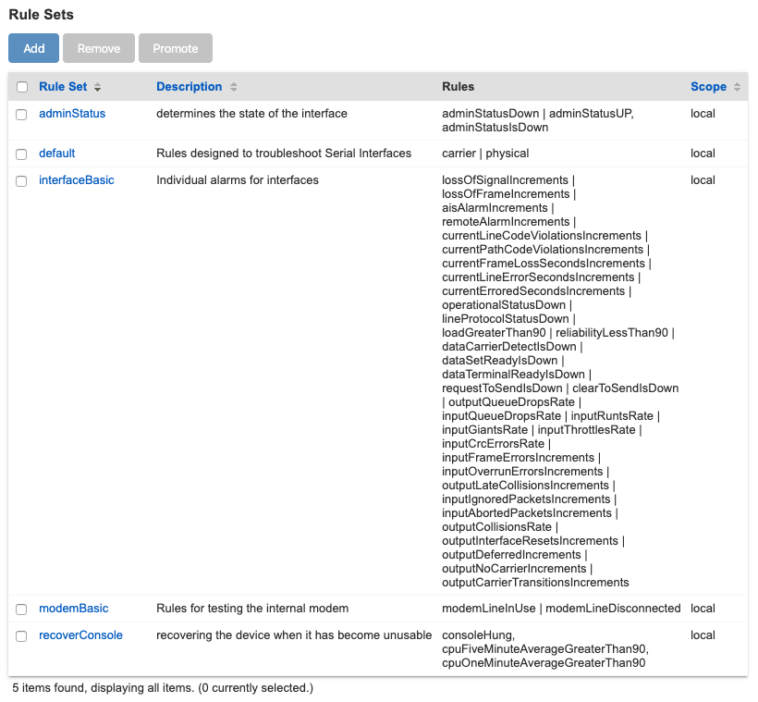Click sort arrows icon beside Rule Set
This screenshot has width=758, height=702.
tap(98, 87)
